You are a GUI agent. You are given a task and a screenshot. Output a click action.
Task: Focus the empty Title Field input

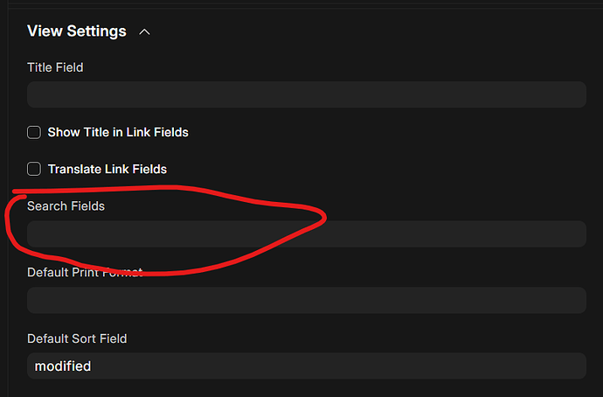coord(307,94)
